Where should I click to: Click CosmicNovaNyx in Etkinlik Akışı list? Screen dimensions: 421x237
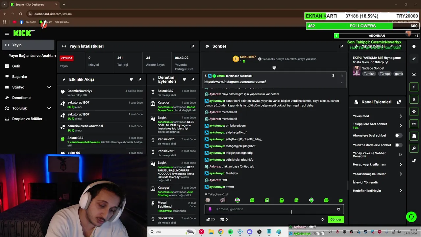[80, 91]
